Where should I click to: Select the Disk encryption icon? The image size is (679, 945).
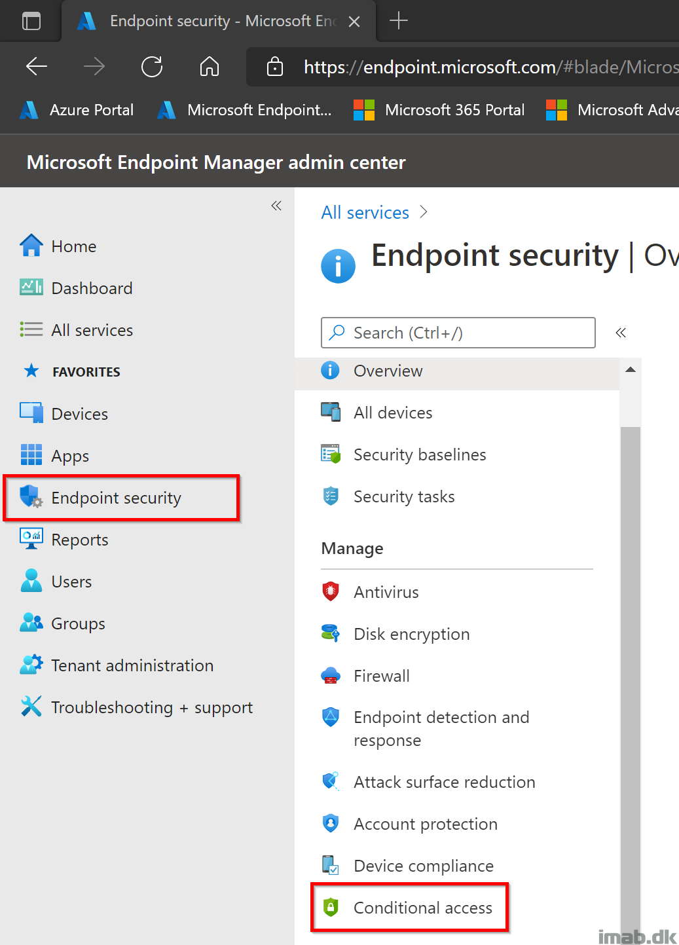click(x=331, y=633)
